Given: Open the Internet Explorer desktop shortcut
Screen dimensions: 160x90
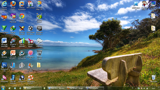Looking at the screenshot, I should coord(4,5).
